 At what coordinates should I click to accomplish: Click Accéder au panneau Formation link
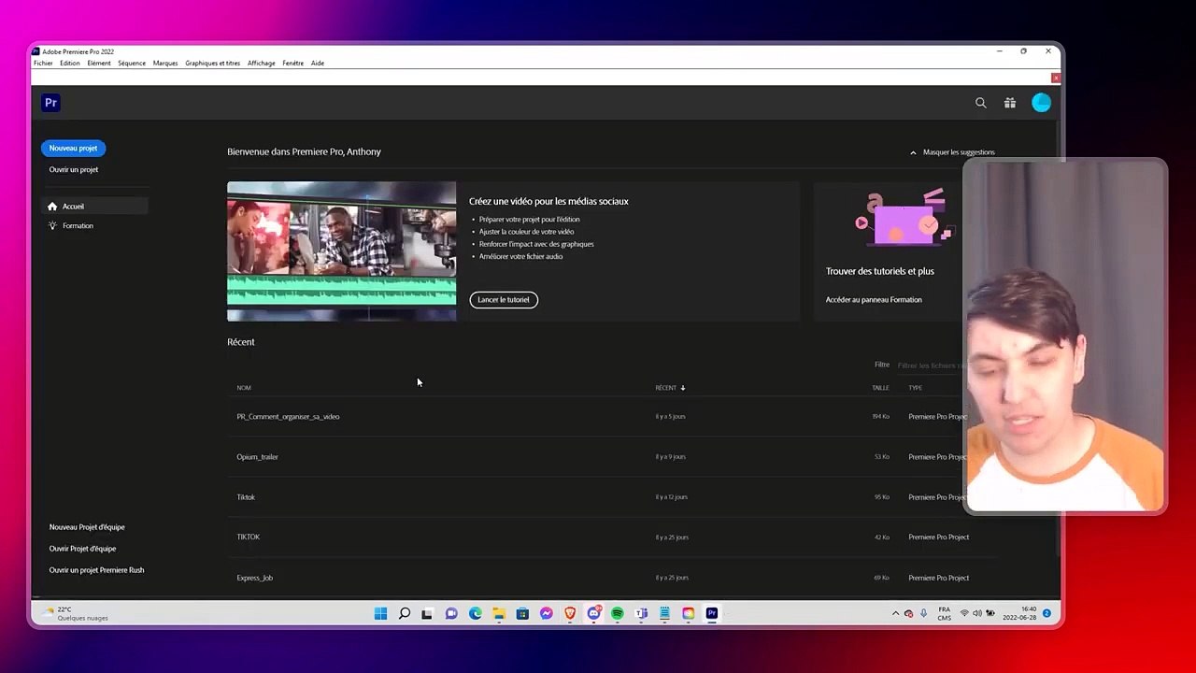click(x=874, y=300)
